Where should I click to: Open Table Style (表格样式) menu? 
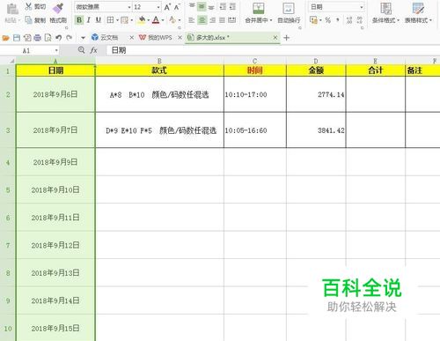coord(418,13)
